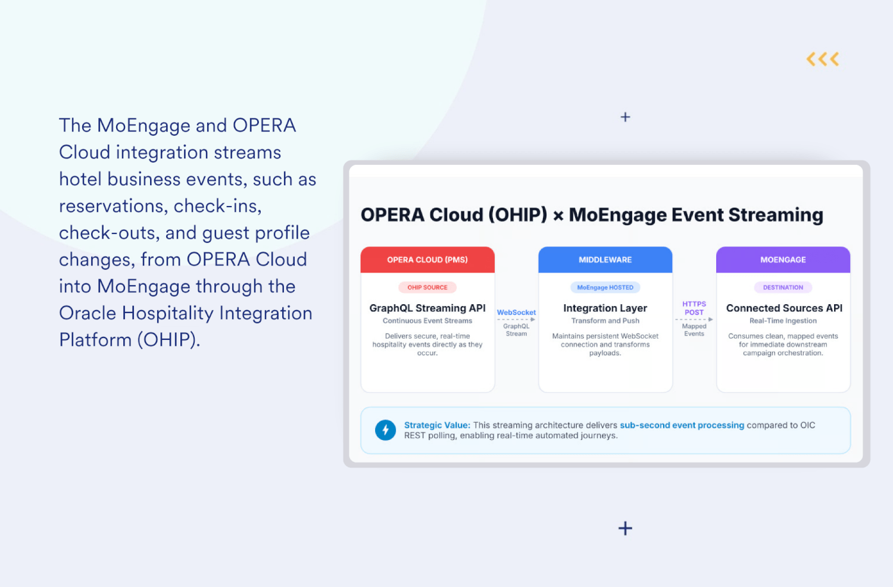Click the 'GraphQL Stream' connector caption
Image resolution: width=893 pixels, height=587 pixels.
(x=516, y=330)
